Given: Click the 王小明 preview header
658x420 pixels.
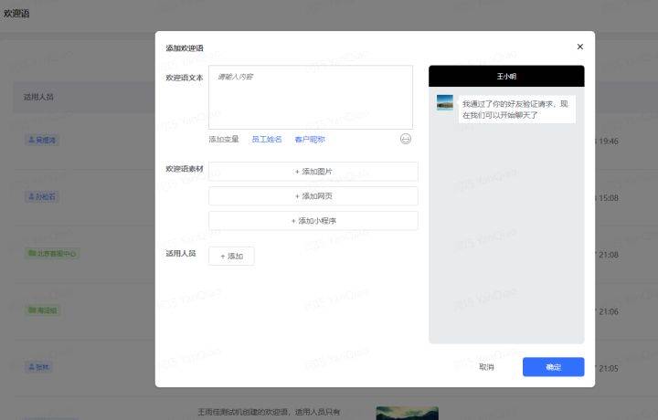Looking at the screenshot, I should (506, 77).
